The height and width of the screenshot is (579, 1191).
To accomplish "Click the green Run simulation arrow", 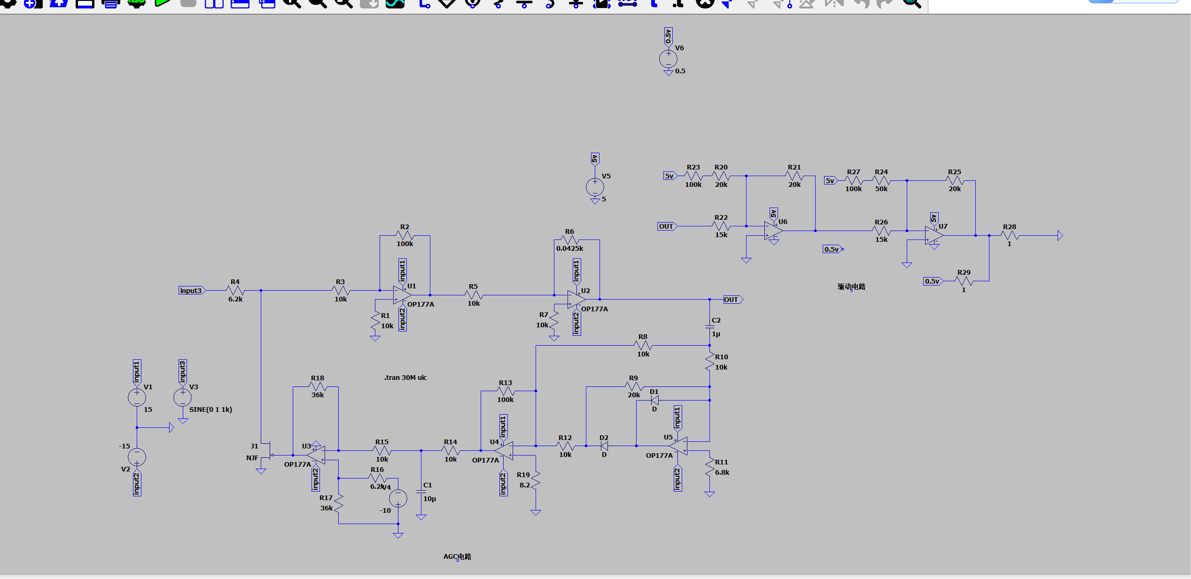I will tap(163, 3).
